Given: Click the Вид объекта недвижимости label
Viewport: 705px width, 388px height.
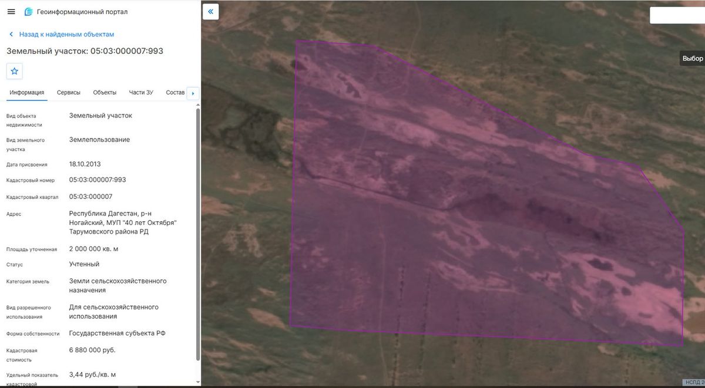Looking at the screenshot, I should pos(25,120).
